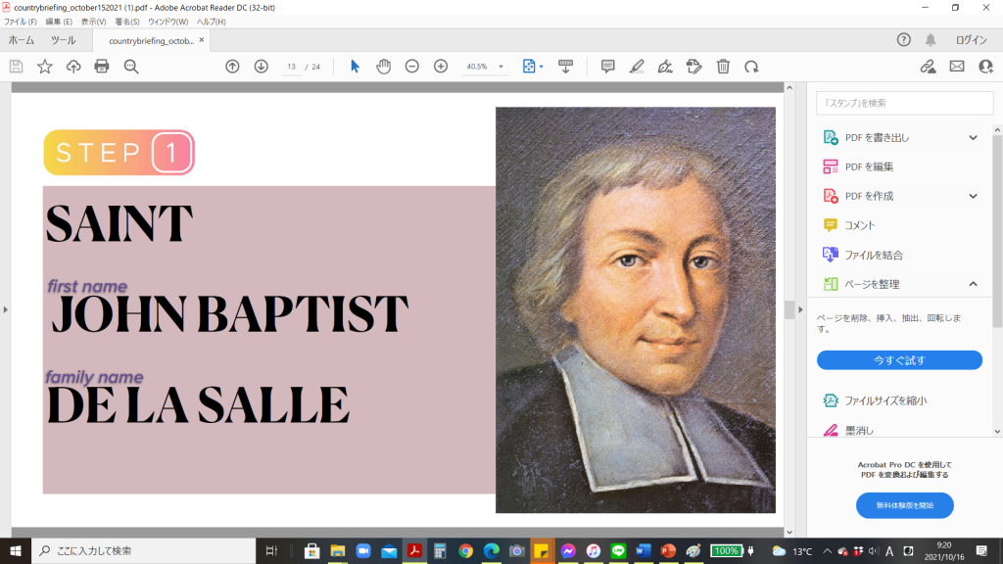Open Microsoft Word from the taskbar
This screenshot has height=564, width=1003.
click(x=643, y=550)
